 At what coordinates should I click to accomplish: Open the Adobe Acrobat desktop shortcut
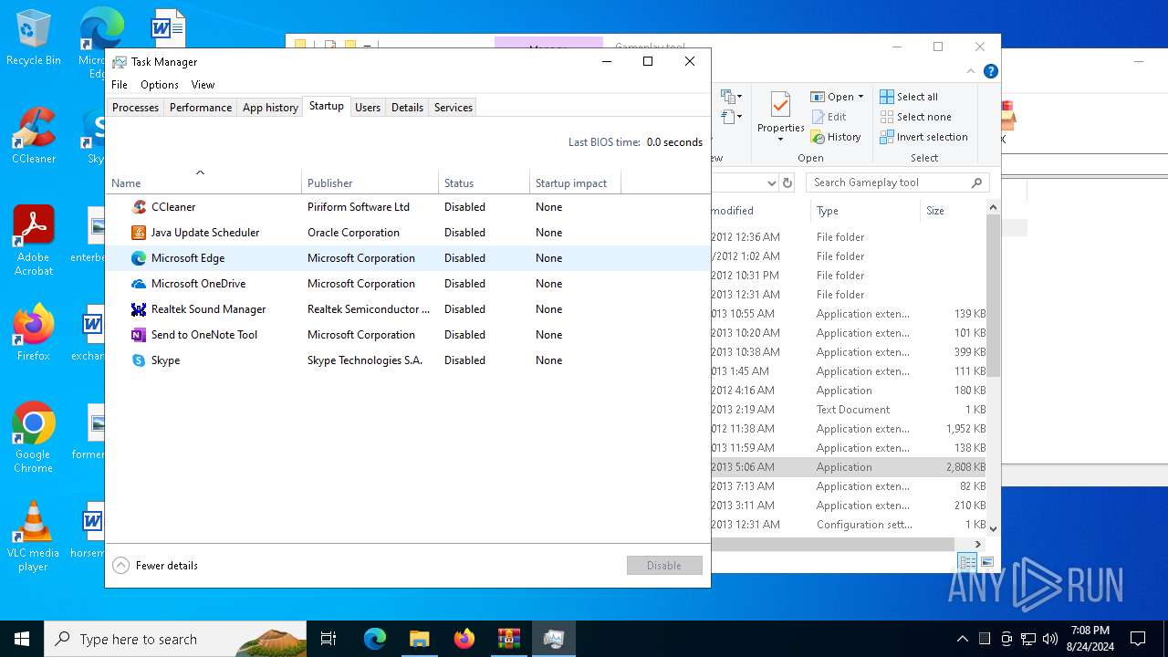[x=33, y=241]
